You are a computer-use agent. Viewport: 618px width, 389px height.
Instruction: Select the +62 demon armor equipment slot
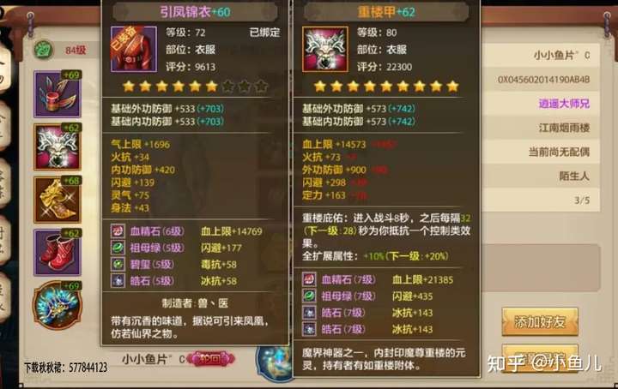click(x=58, y=147)
